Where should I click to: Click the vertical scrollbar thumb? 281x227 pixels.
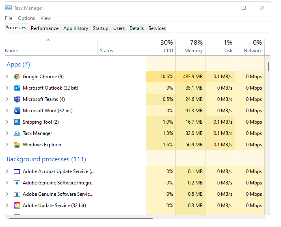(268, 67)
